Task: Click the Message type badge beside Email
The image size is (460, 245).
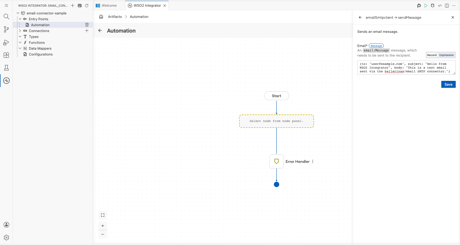Action: (x=376, y=46)
